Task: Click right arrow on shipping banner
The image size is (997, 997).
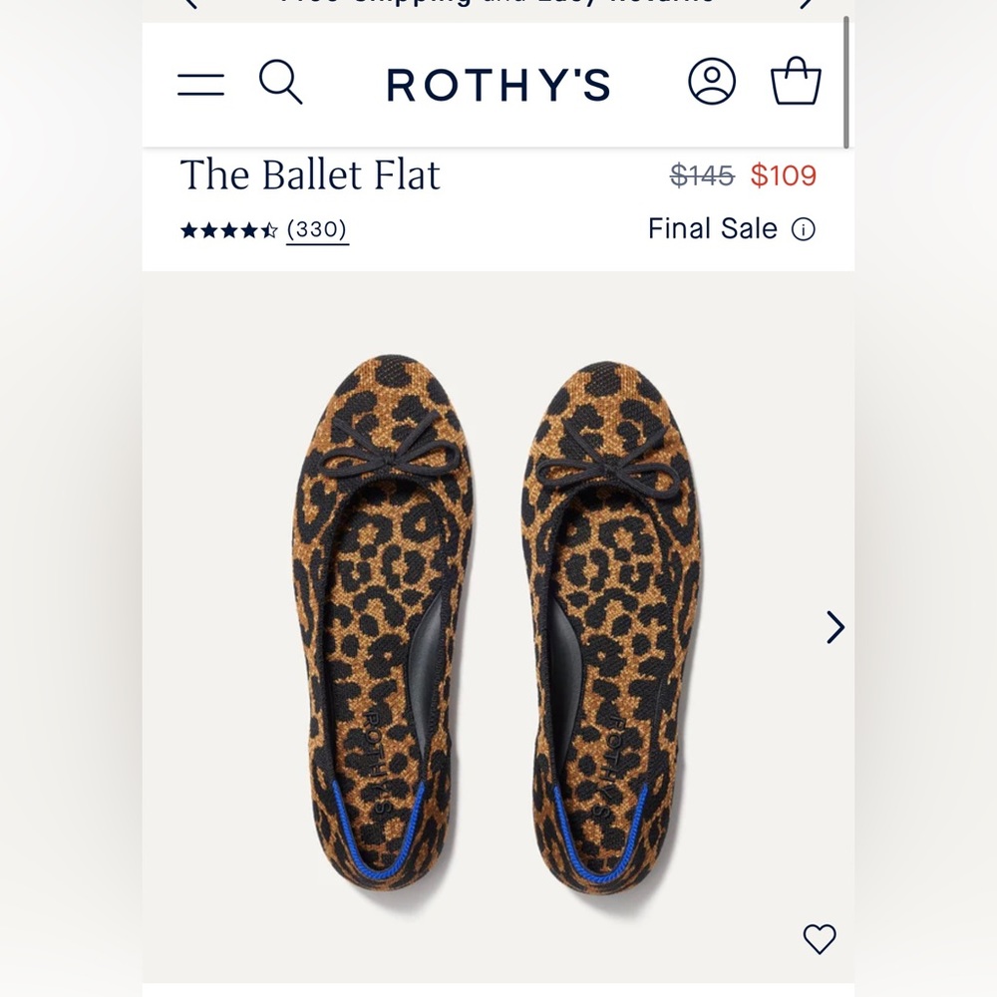Action: [x=808, y=5]
